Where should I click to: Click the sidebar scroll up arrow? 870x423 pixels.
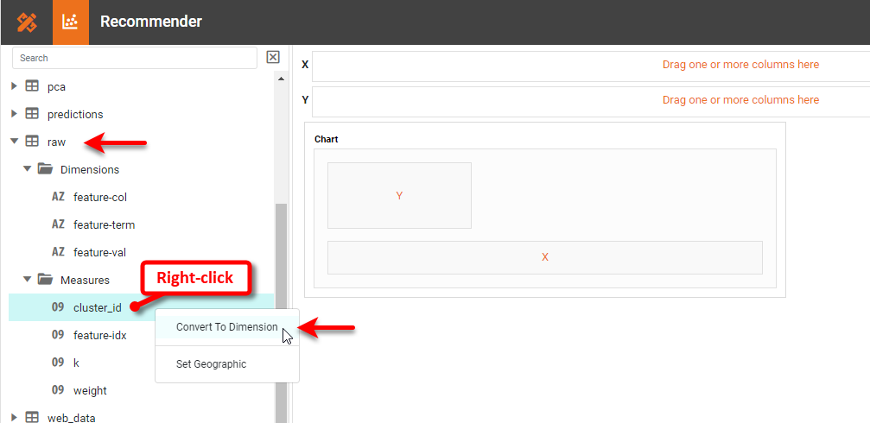click(x=282, y=79)
